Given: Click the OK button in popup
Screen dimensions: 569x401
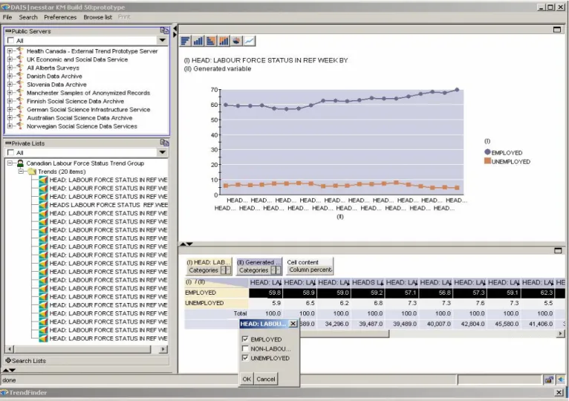Looking at the screenshot, I should coord(247,379).
